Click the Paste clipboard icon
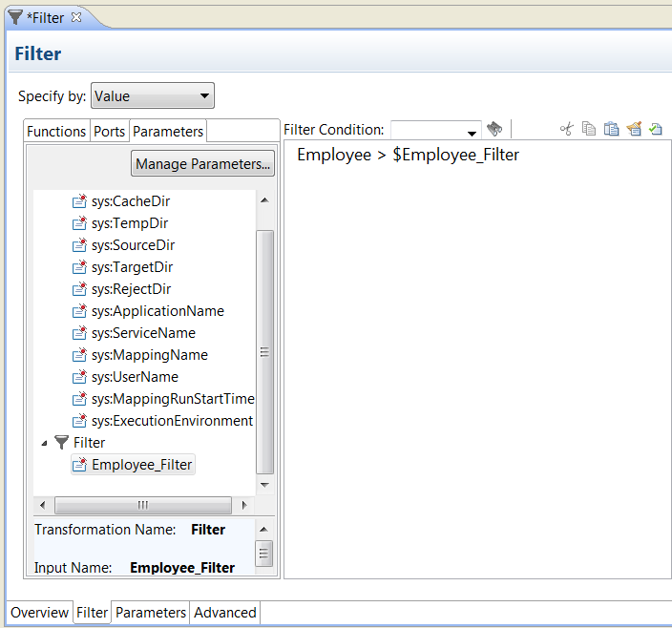This screenshot has width=672, height=628. [611, 129]
